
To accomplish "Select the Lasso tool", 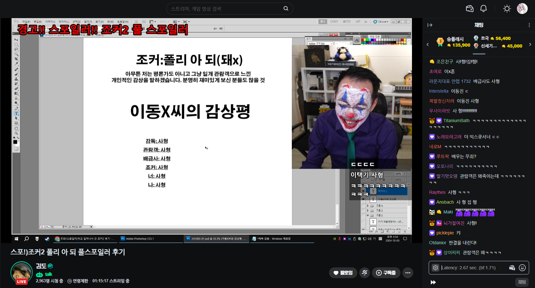I will click(x=16, y=49).
